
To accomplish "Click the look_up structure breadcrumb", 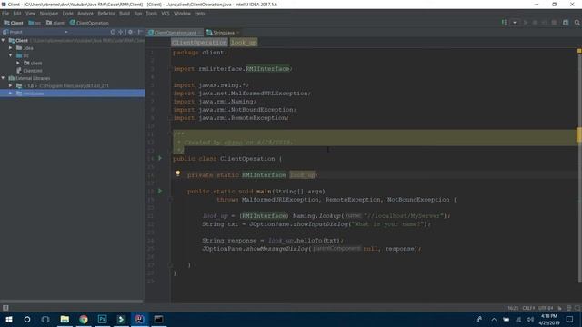I will (243, 43).
